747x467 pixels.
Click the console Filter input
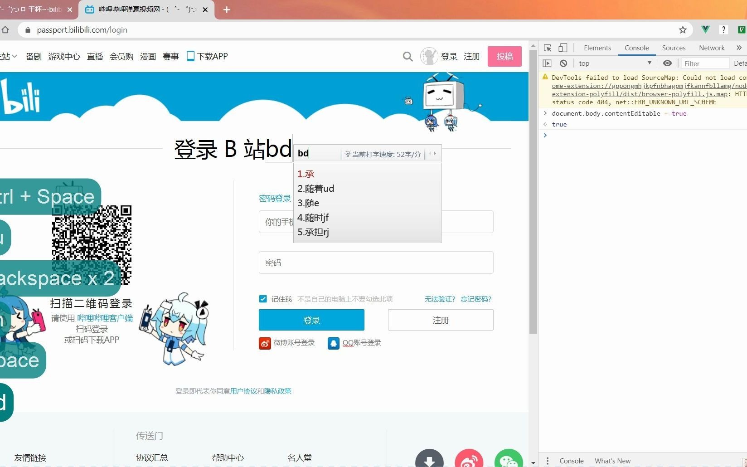[x=705, y=63]
